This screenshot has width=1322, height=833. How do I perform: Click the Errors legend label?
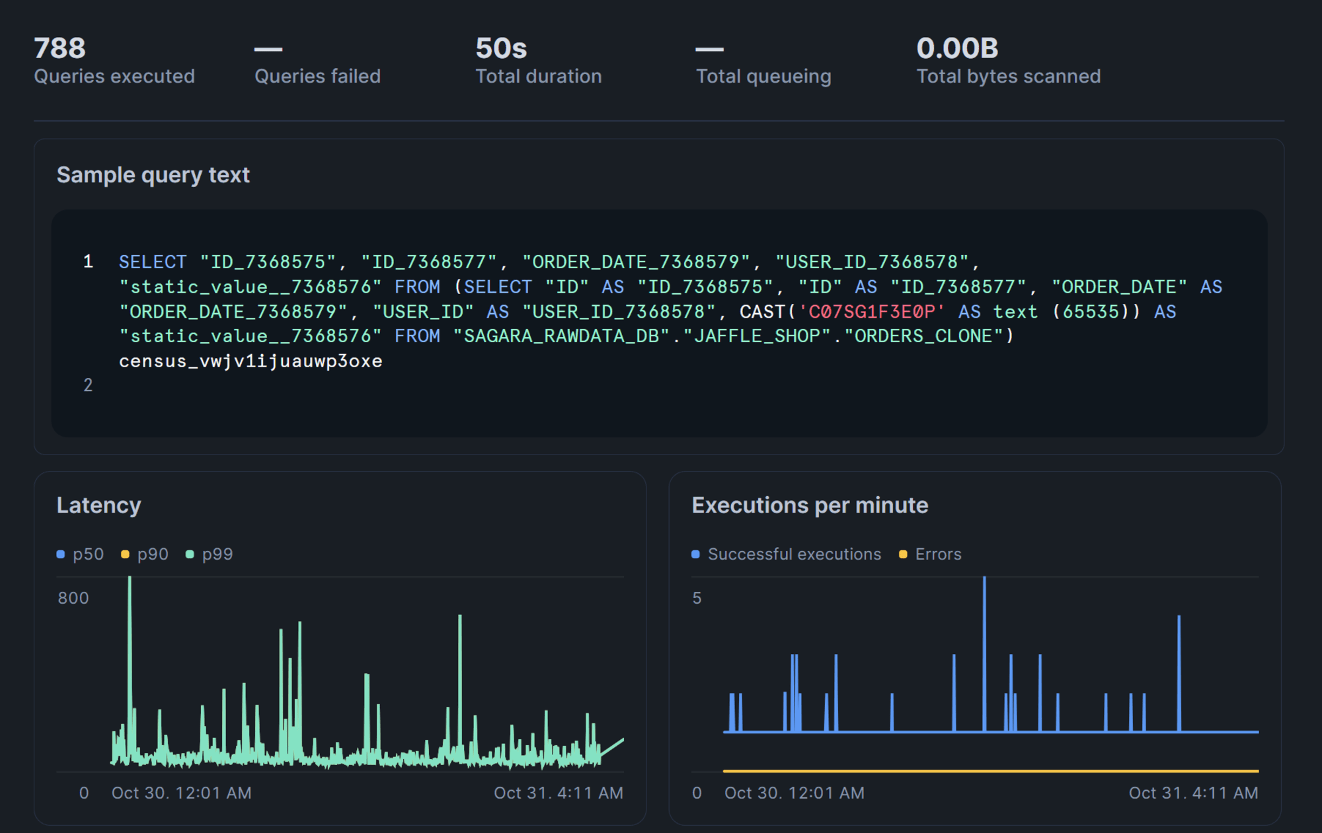click(939, 554)
